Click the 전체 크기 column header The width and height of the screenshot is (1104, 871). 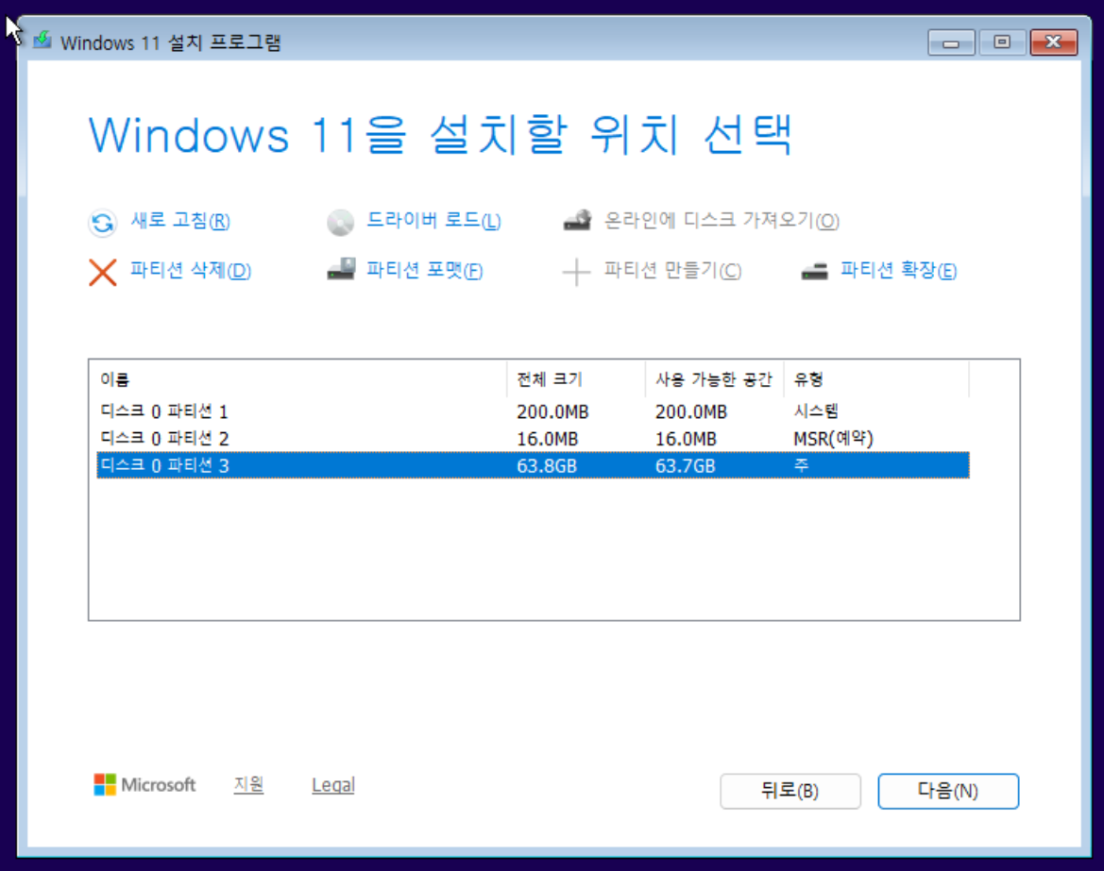[x=576, y=380]
